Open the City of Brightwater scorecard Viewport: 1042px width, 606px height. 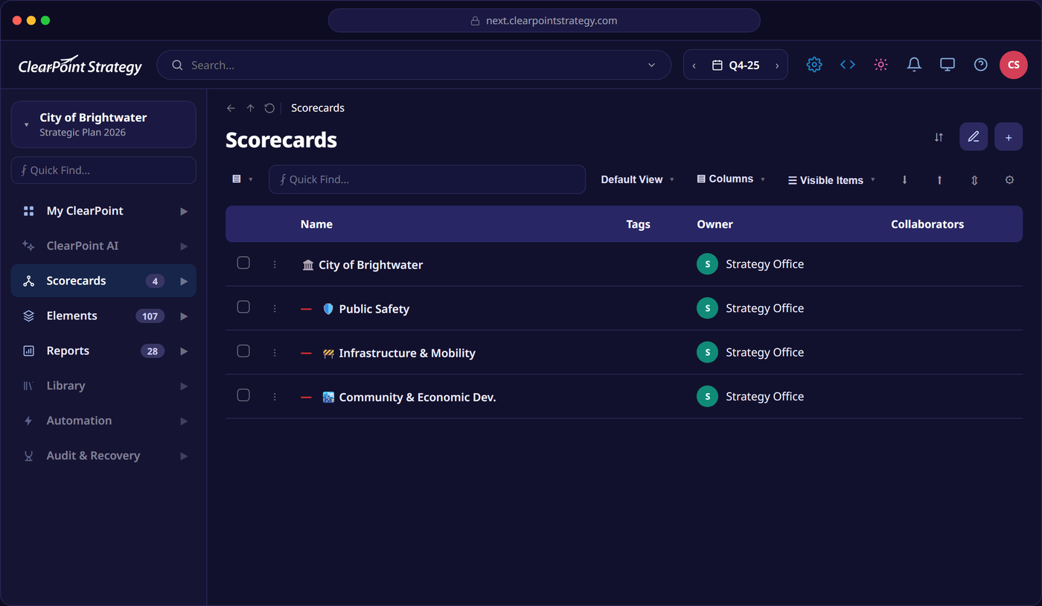click(x=371, y=265)
